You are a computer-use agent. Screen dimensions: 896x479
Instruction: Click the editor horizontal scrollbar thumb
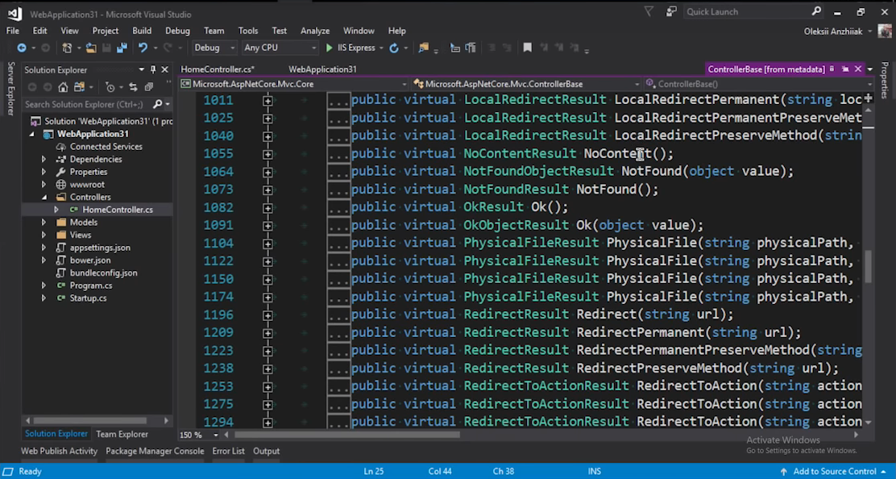pos(346,435)
